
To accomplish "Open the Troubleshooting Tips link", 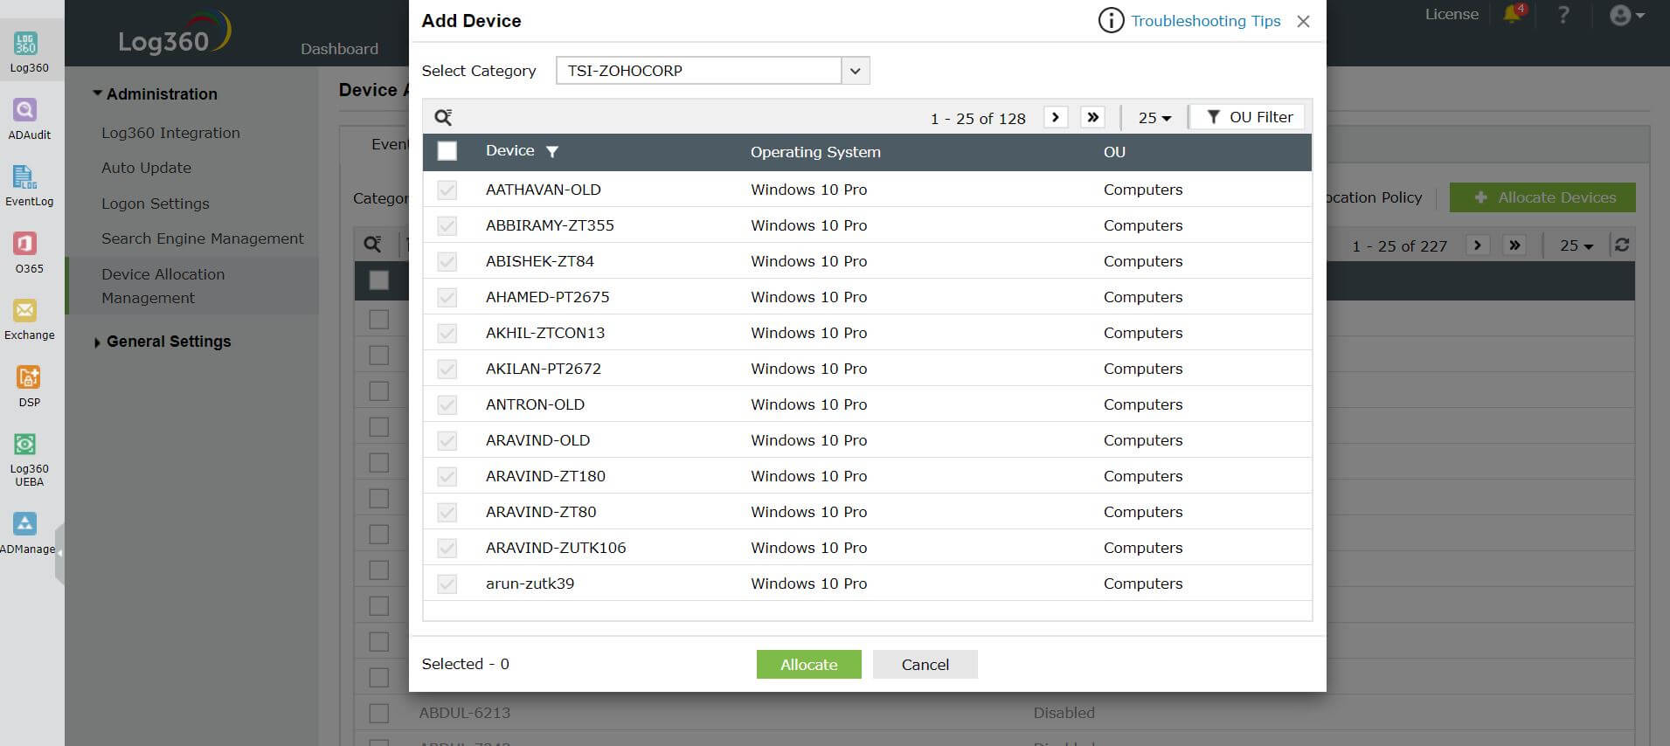I will [x=1205, y=21].
